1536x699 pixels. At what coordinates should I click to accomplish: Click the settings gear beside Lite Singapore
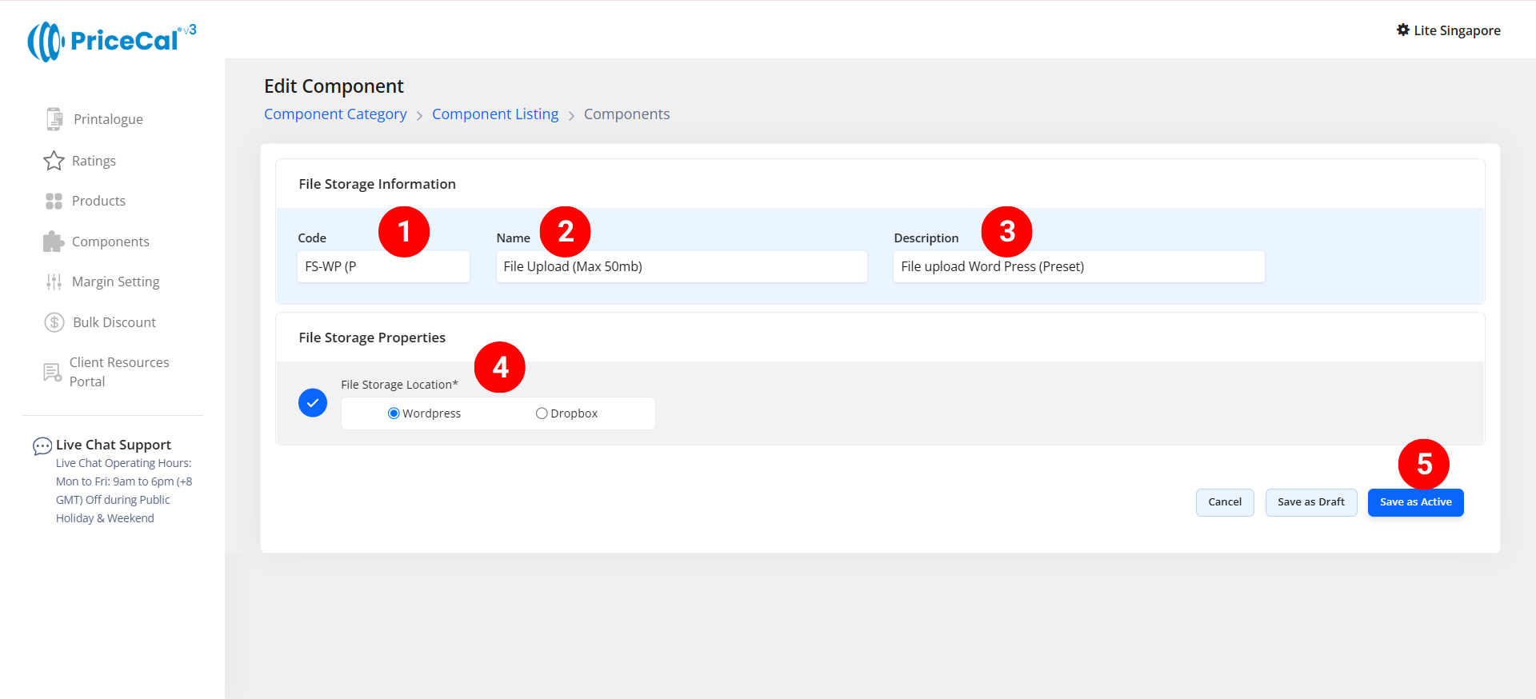point(1402,30)
